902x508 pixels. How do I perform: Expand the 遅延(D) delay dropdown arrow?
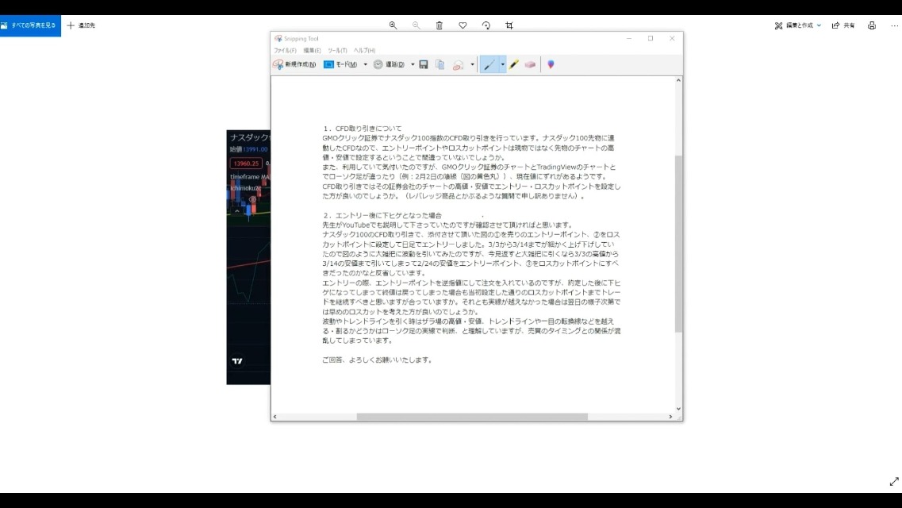[413, 64]
